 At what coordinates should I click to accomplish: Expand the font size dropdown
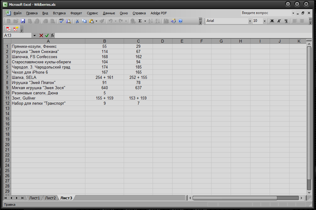(x=264, y=21)
